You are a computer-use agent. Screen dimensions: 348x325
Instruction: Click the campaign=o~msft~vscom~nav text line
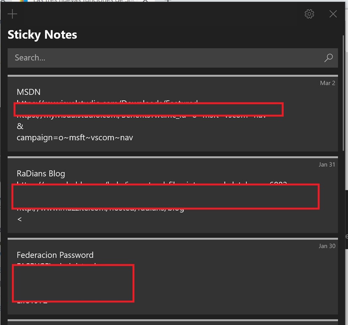[75, 138]
